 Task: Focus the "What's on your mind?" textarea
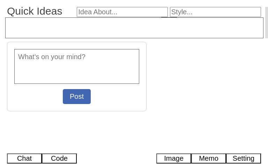click(77, 66)
